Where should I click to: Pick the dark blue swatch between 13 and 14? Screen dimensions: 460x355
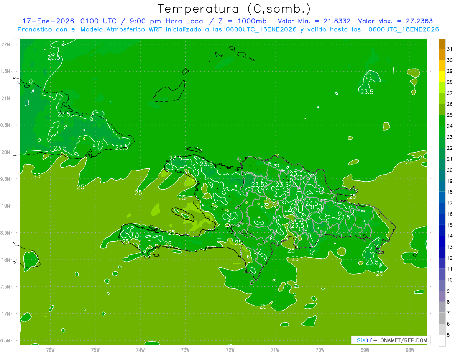pyautogui.click(x=442, y=241)
